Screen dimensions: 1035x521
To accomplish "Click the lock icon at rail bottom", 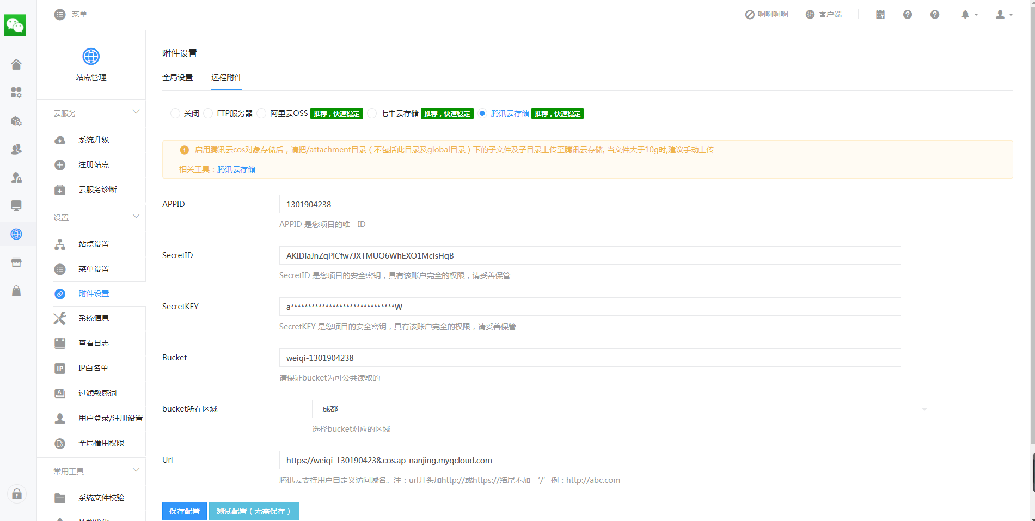I will tap(17, 494).
